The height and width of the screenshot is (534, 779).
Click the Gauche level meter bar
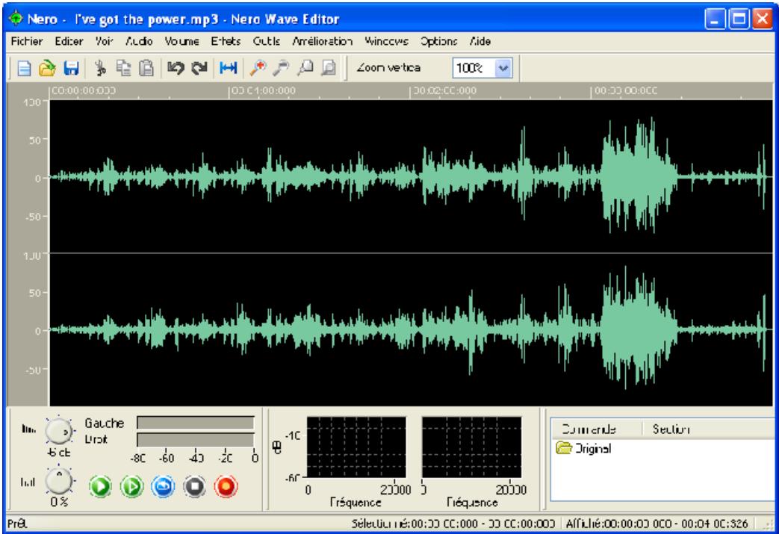pyautogui.click(x=196, y=423)
